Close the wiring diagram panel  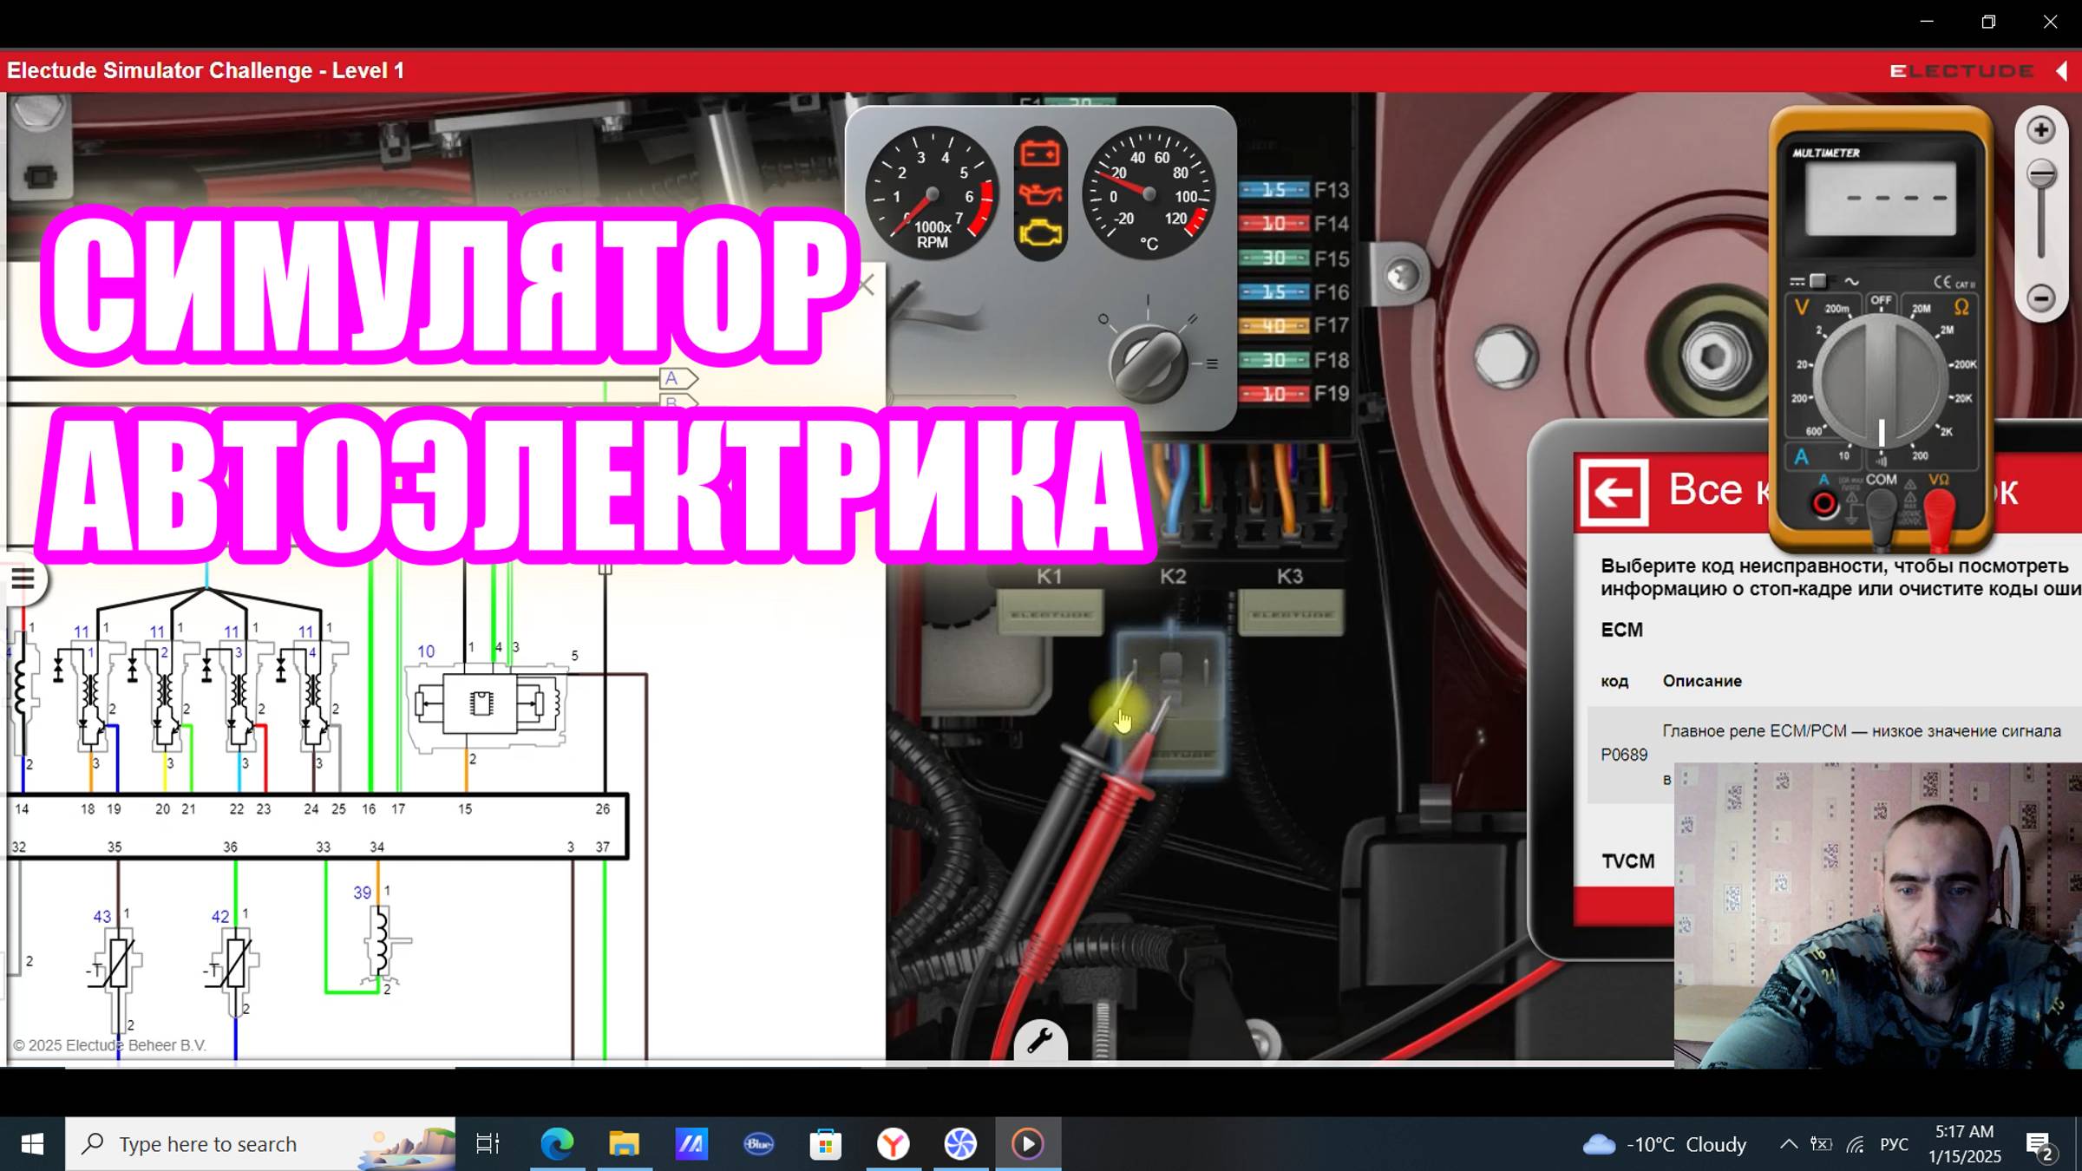pos(867,284)
